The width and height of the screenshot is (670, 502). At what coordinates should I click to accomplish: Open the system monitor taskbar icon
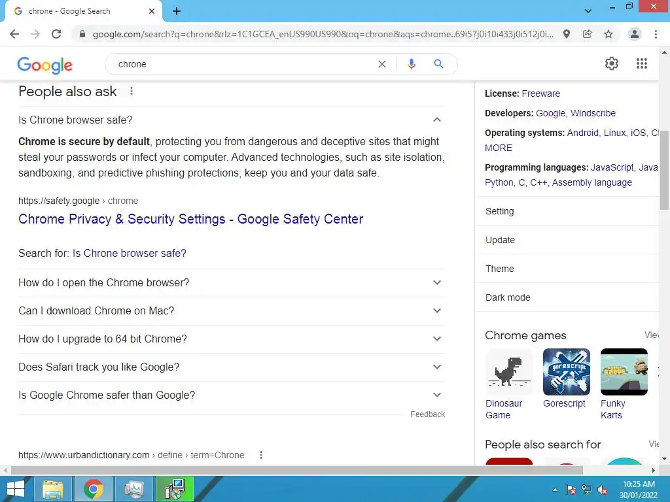(x=134, y=489)
